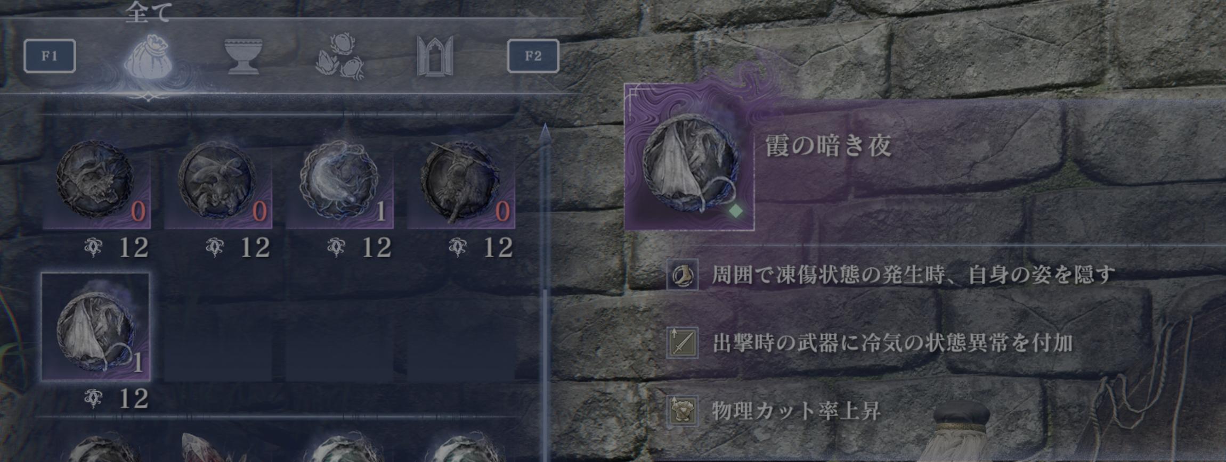Viewport: 1226px width, 462px height.
Task: Click the boot icon beside 周囲で凍傷状態 effect
Action: (x=683, y=275)
